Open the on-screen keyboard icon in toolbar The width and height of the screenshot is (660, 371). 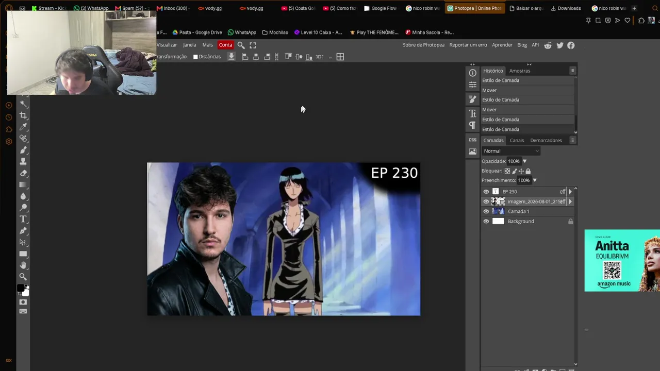(23, 311)
